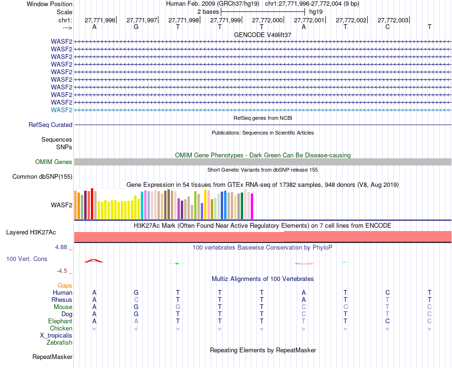The width and height of the screenshot is (452, 368).
Task: Click the Mouse alignment row label
Action: tap(63, 307)
